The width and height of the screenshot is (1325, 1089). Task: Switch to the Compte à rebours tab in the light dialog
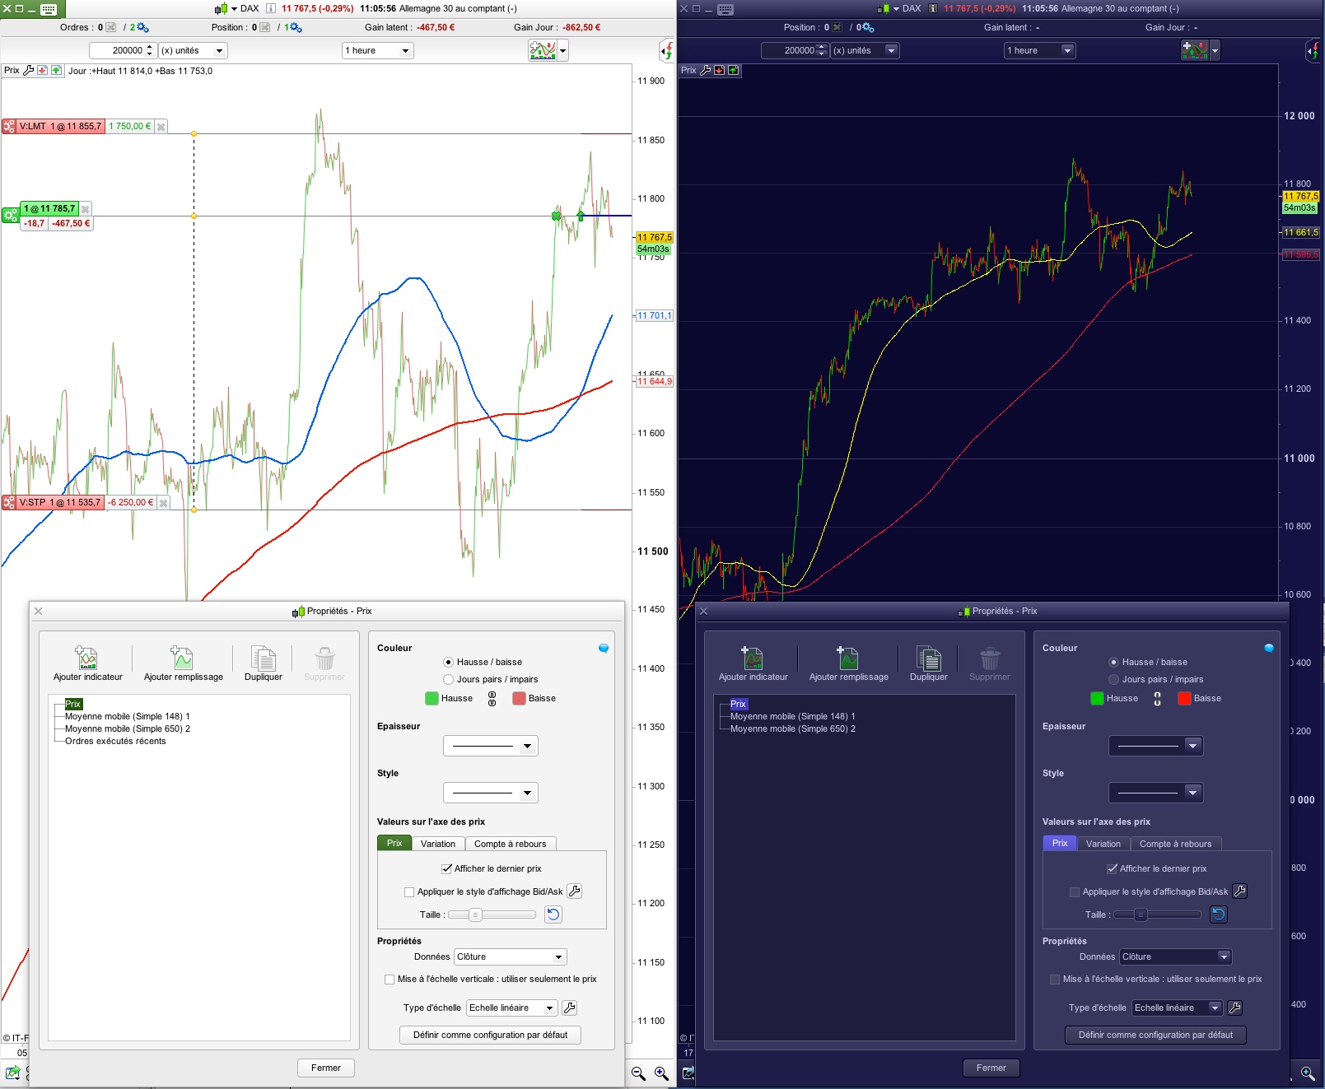pyautogui.click(x=511, y=844)
